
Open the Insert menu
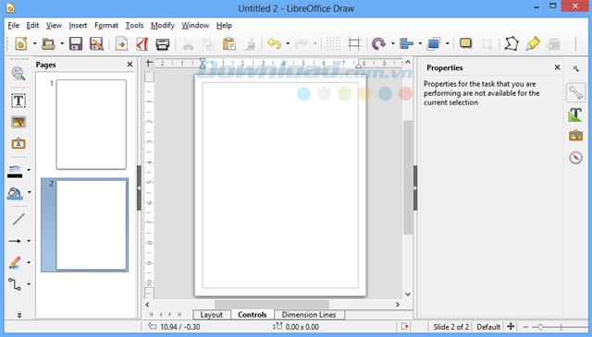78,25
